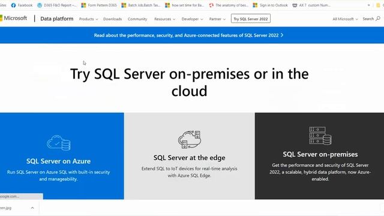Open the Data platform home link
384x216 pixels.
click(57, 19)
